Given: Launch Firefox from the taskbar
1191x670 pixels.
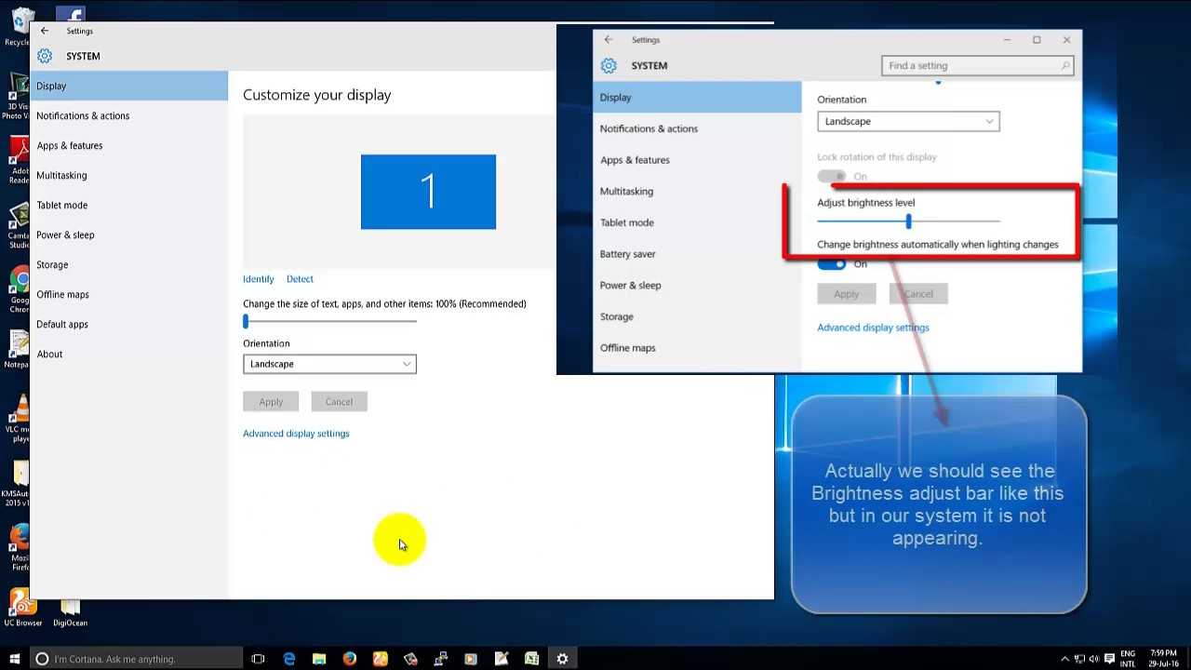Looking at the screenshot, I should [x=350, y=659].
